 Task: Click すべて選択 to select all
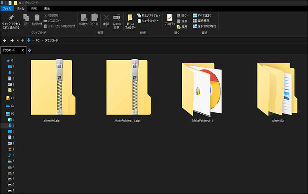[203, 15]
